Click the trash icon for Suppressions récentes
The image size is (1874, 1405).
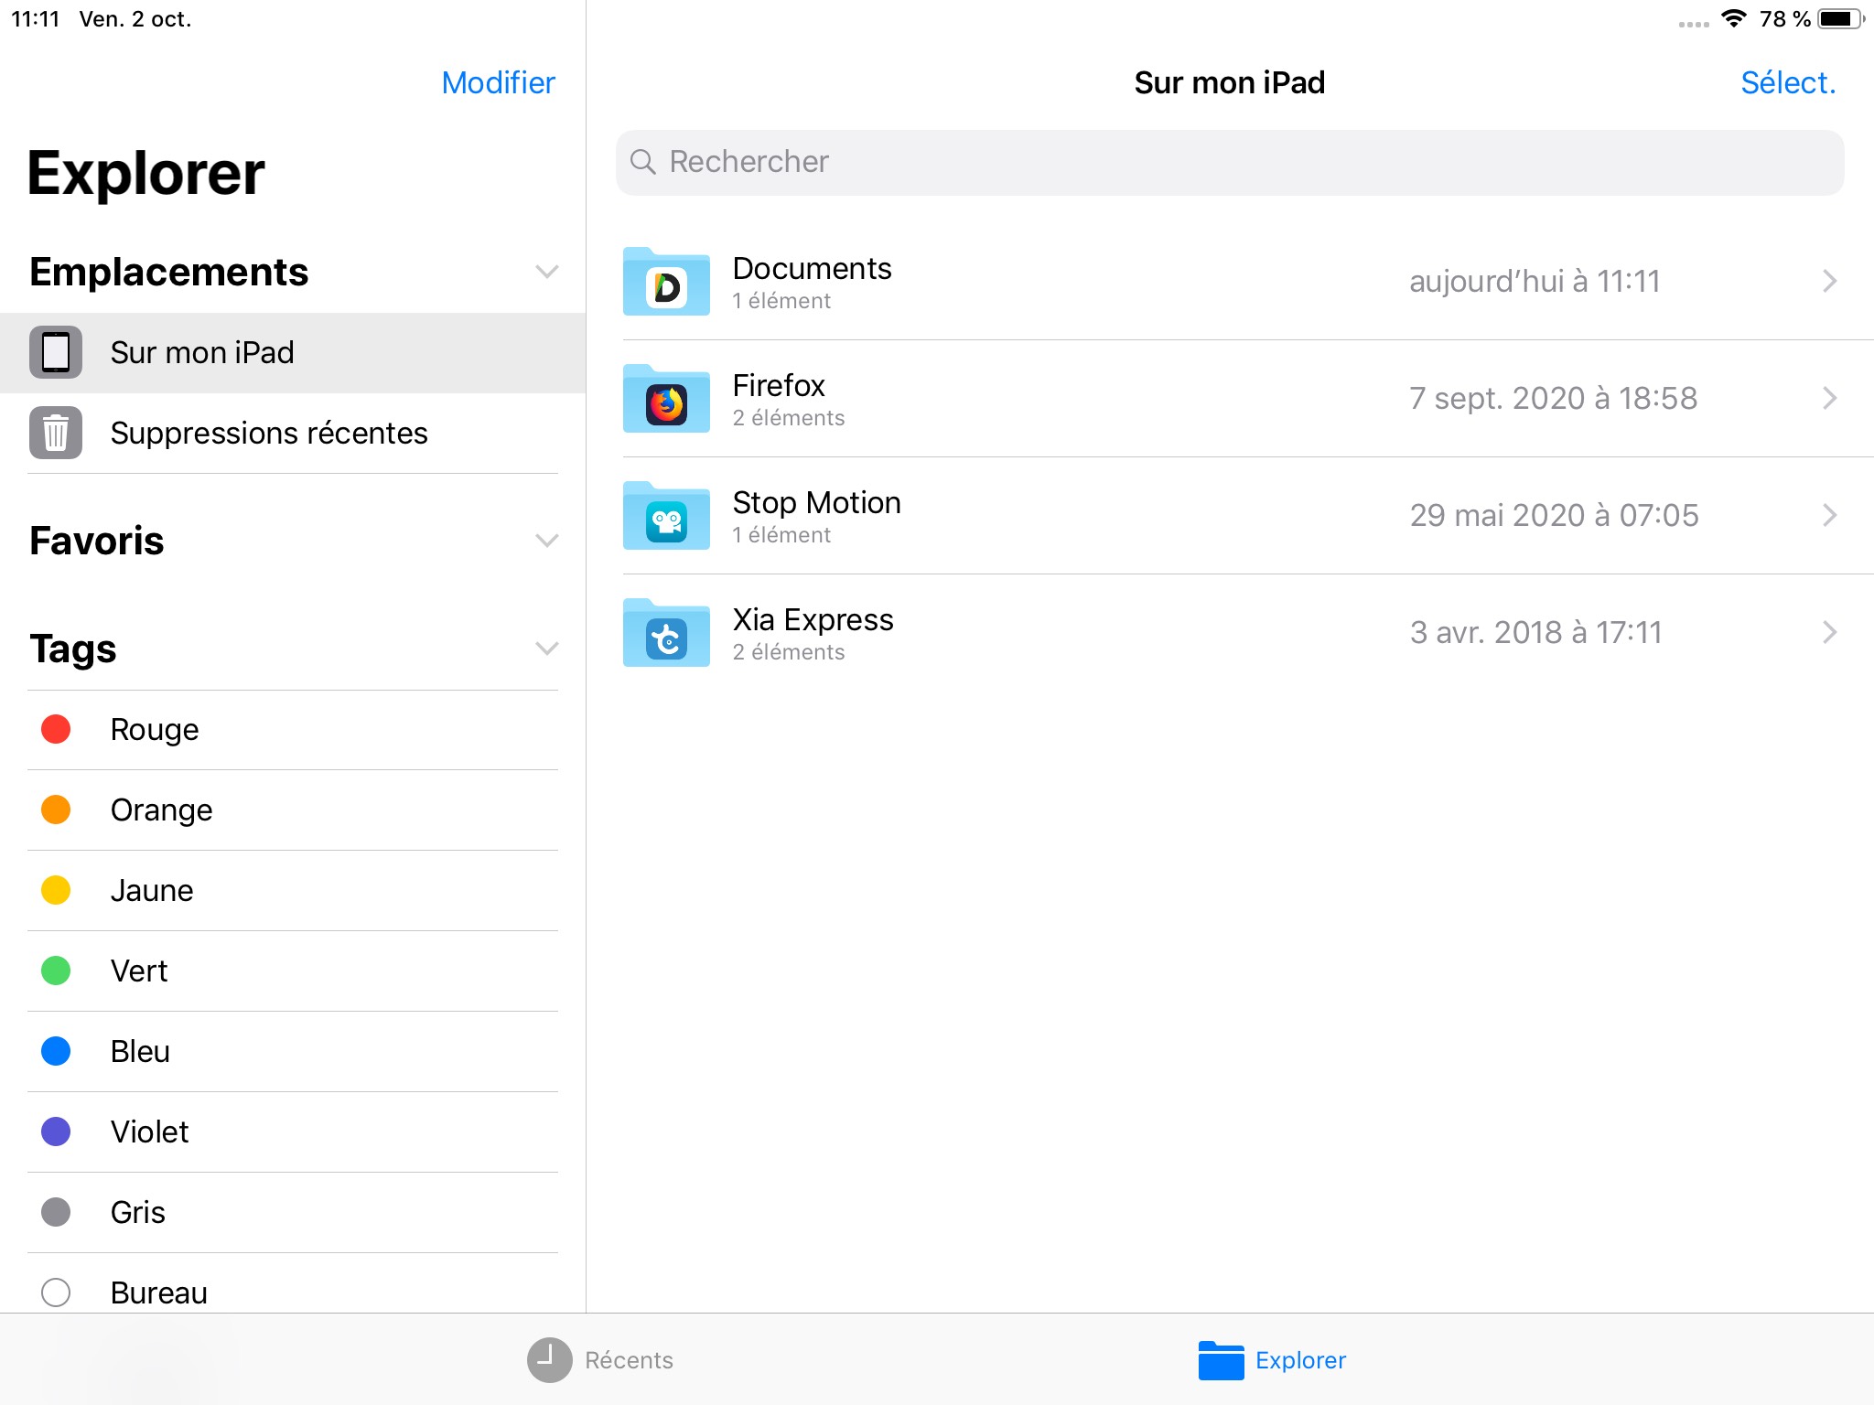click(56, 433)
